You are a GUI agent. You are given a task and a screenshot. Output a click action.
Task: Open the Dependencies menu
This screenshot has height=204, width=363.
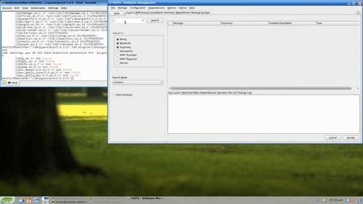157,8
